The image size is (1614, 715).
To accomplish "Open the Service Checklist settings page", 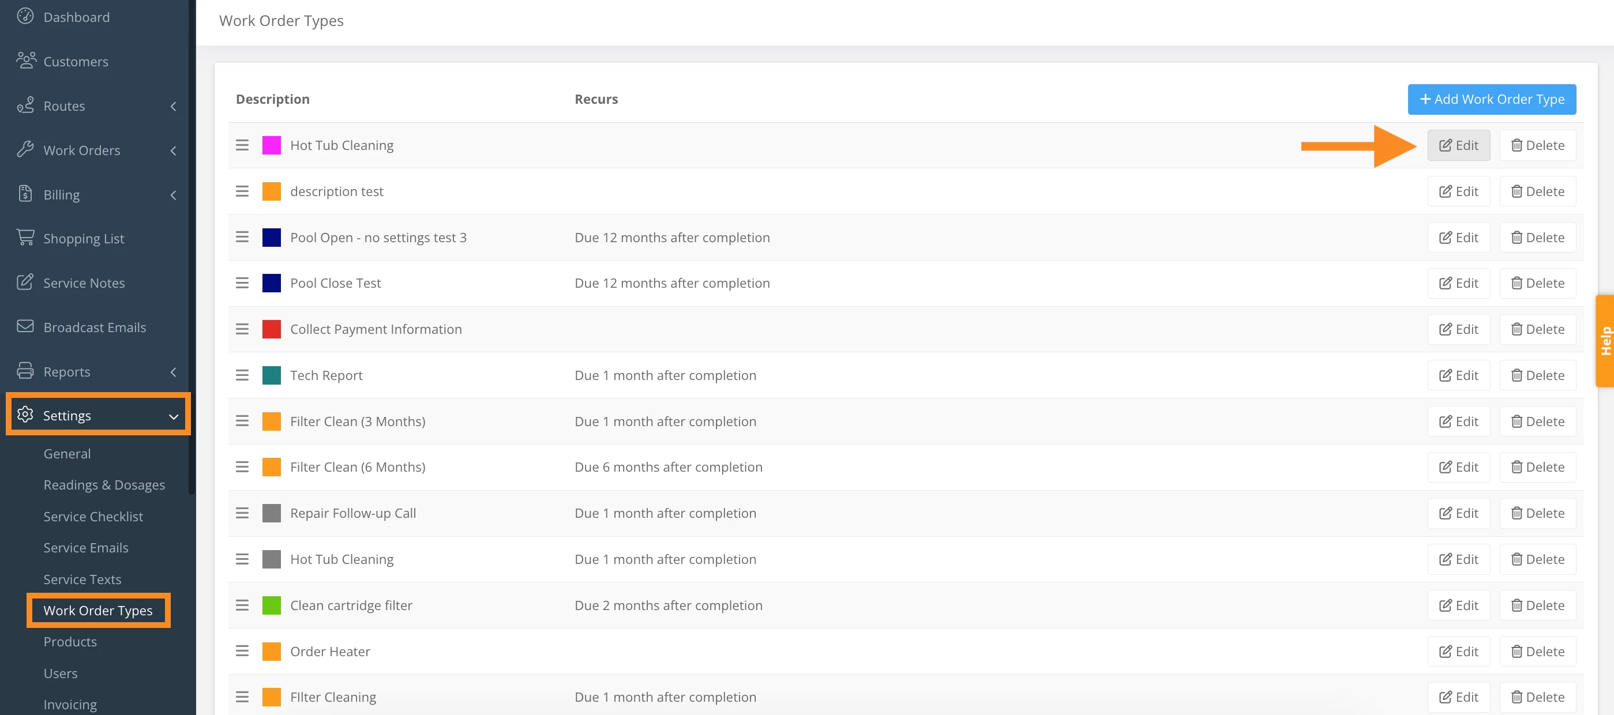I will pos(93,517).
